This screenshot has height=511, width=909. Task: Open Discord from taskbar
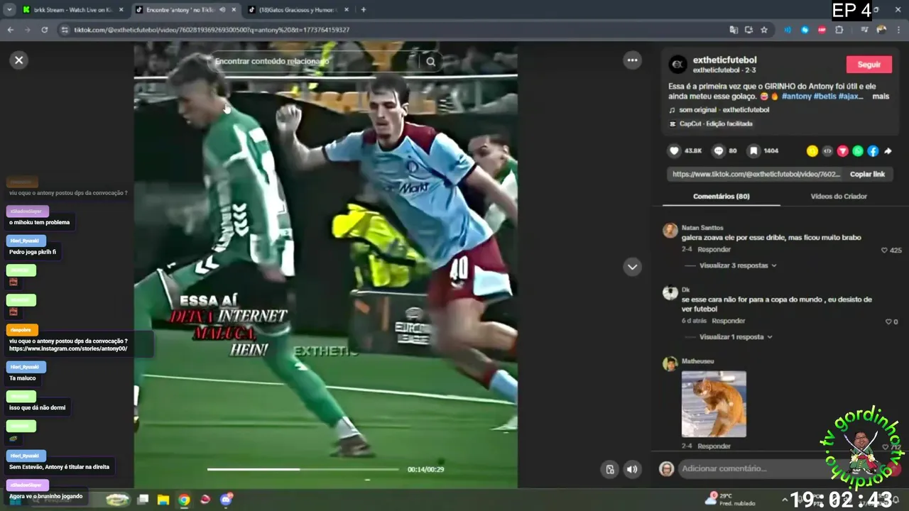pos(227,500)
